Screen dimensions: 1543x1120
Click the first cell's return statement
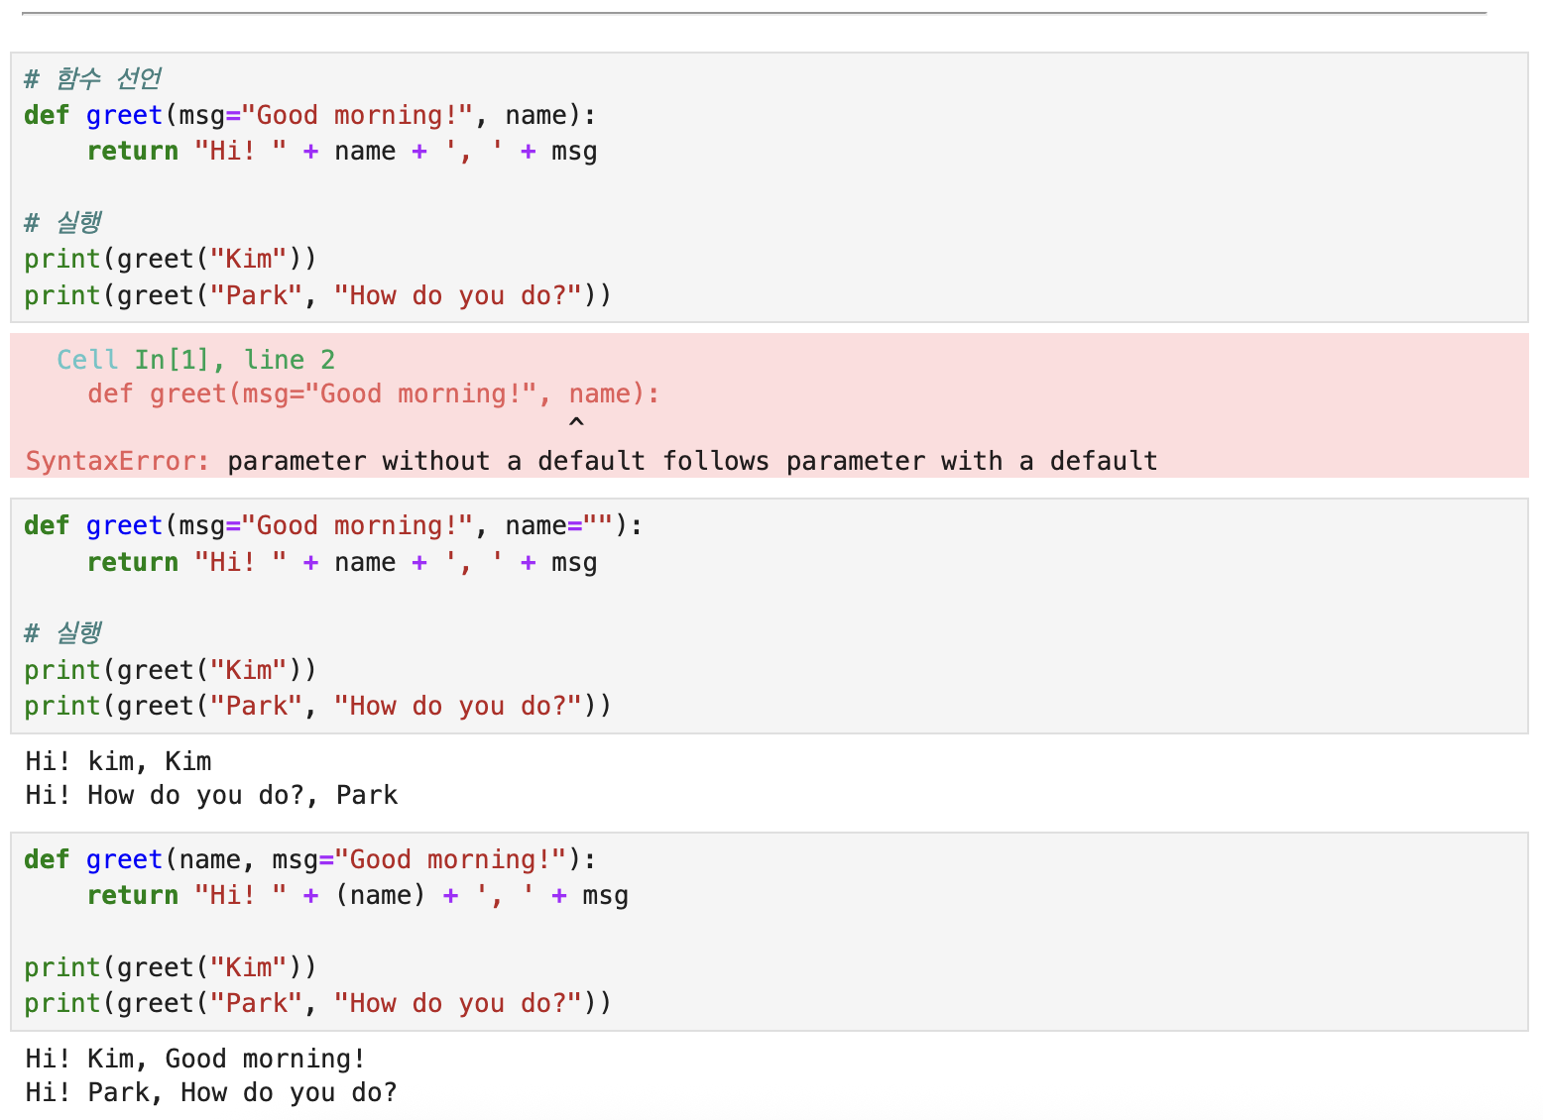[342, 152]
